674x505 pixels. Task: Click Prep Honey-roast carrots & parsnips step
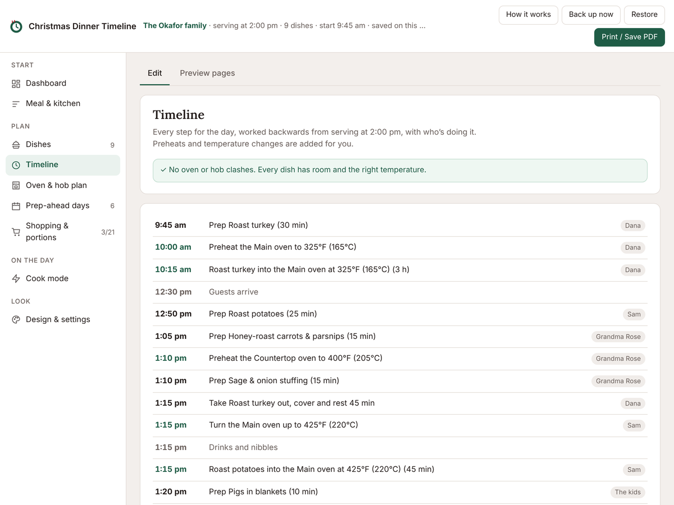pyautogui.click(x=292, y=336)
